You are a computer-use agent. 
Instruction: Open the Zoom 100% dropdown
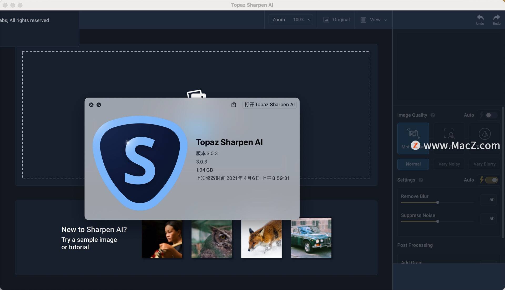pyautogui.click(x=291, y=20)
